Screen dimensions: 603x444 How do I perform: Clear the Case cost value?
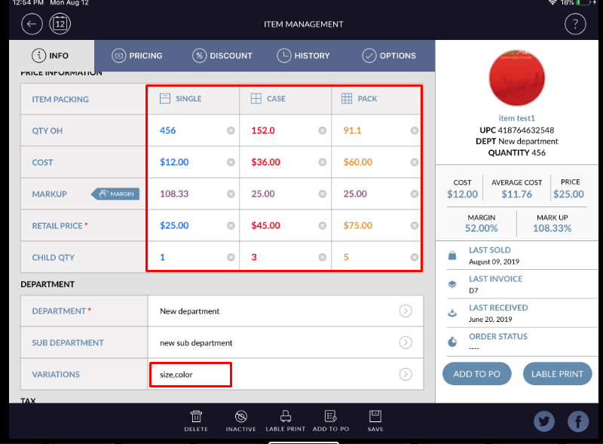coord(323,162)
